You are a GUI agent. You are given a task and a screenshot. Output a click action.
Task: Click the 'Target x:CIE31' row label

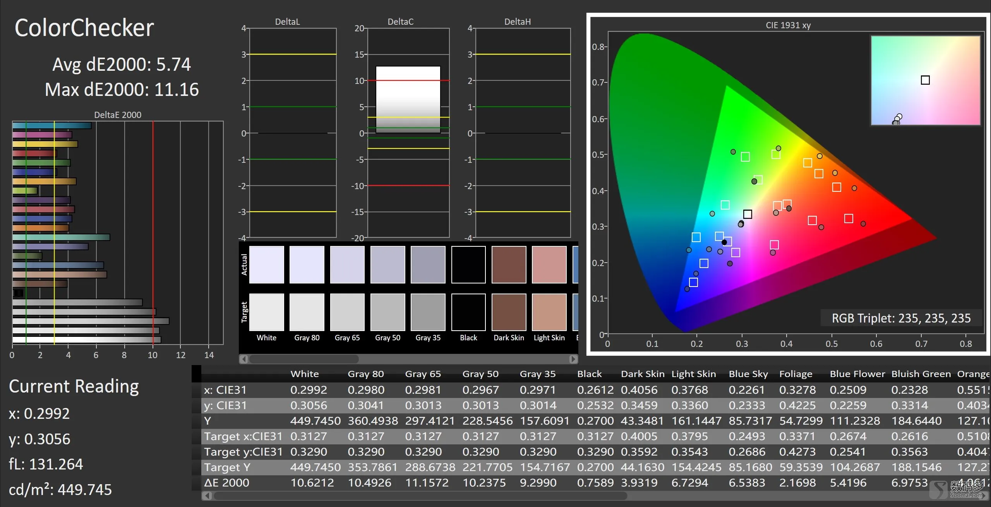(243, 436)
